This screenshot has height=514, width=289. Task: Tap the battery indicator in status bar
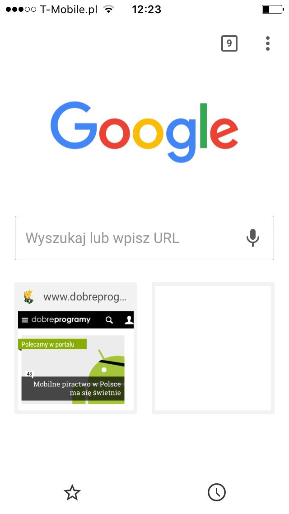pyautogui.click(x=273, y=10)
